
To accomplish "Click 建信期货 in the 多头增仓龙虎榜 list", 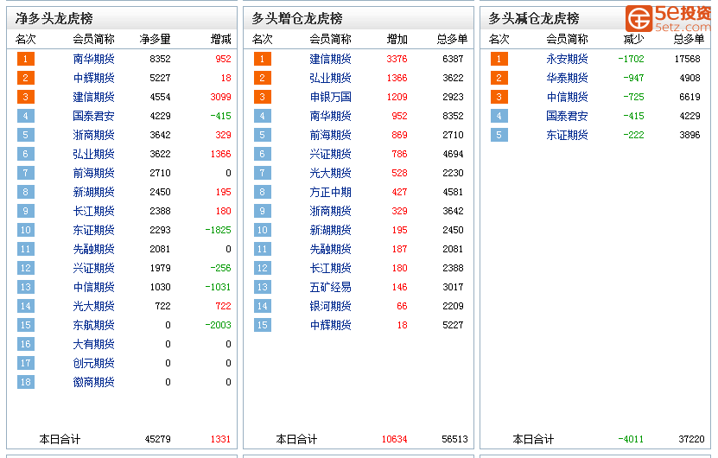I will [x=331, y=59].
